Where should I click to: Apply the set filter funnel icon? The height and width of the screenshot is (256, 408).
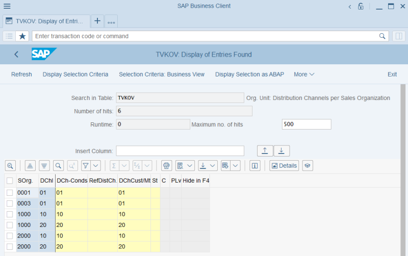(x=86, y=166)
